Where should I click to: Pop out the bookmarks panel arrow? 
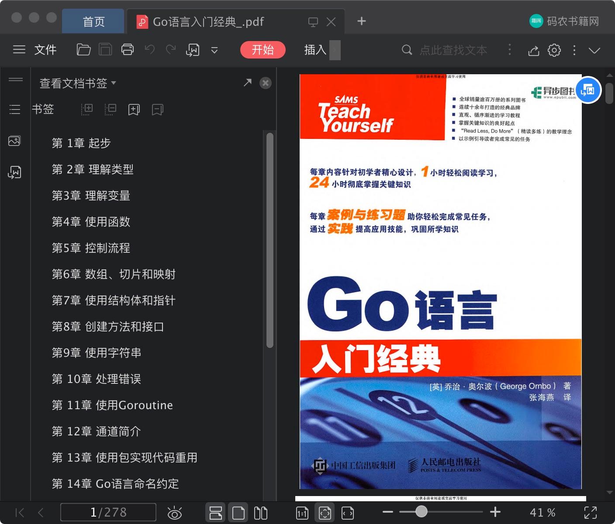pos(248,83)
